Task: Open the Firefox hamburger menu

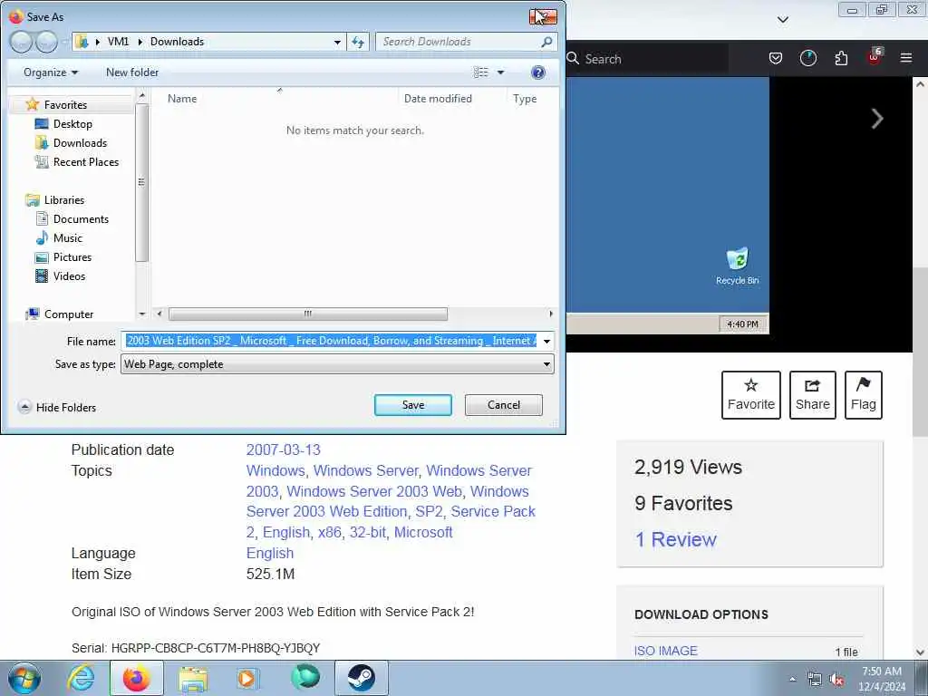Action: pos(906,58)
